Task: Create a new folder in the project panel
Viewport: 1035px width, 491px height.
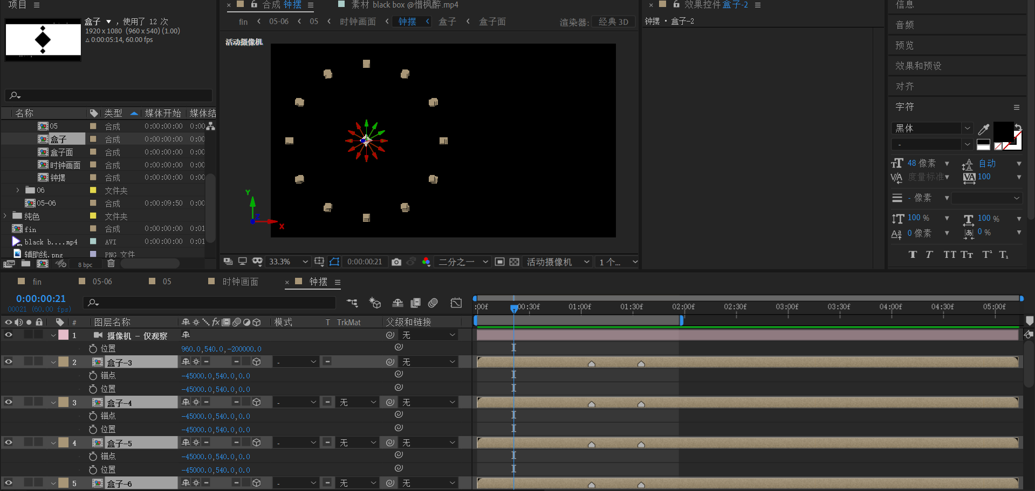Action: [x=26, y=264]
